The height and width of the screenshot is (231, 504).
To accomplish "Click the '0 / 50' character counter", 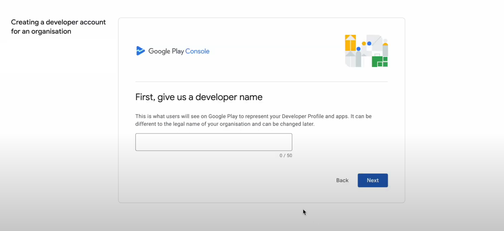I will point(286,155).
